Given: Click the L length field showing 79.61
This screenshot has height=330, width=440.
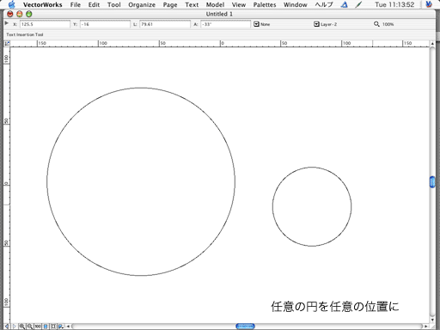Looking at the screenshot, I should [165, 24].
